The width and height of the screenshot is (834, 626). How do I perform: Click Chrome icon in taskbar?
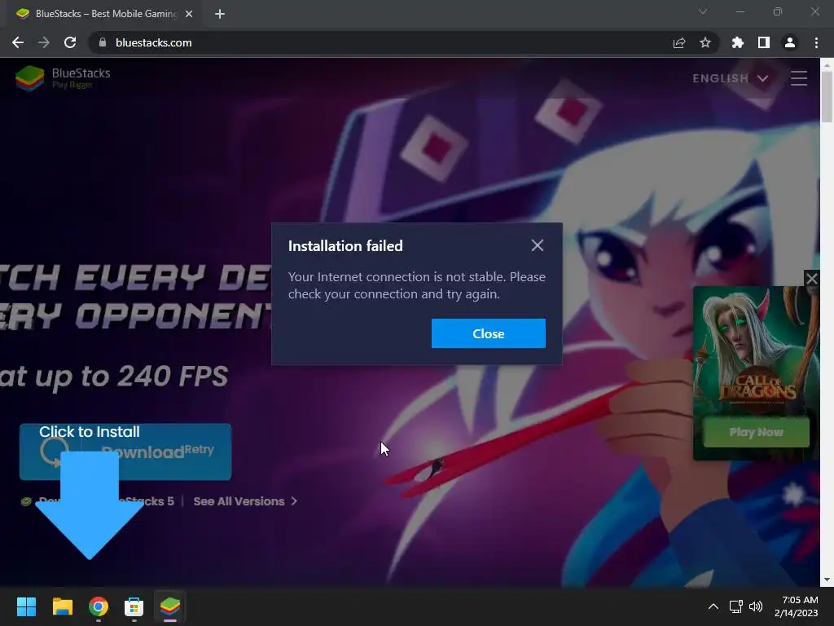click(x=99, y=606)
